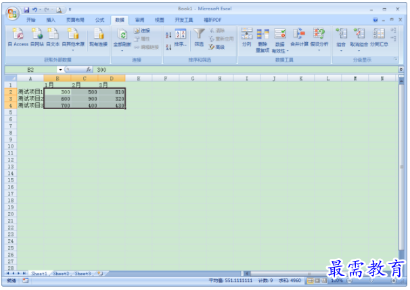This screenshot has height=290, width=410.
Task: Open Advanced filter (高级)
Action: coord(217,47)
